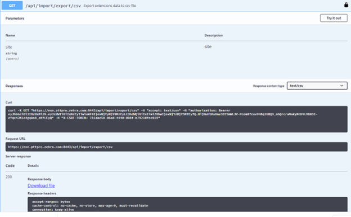The height and width of the screenshot is (217, 351).
Task: Select the /api/import/export/csv endpoint path
Action: pyautogui.click(x=53, y=6)
